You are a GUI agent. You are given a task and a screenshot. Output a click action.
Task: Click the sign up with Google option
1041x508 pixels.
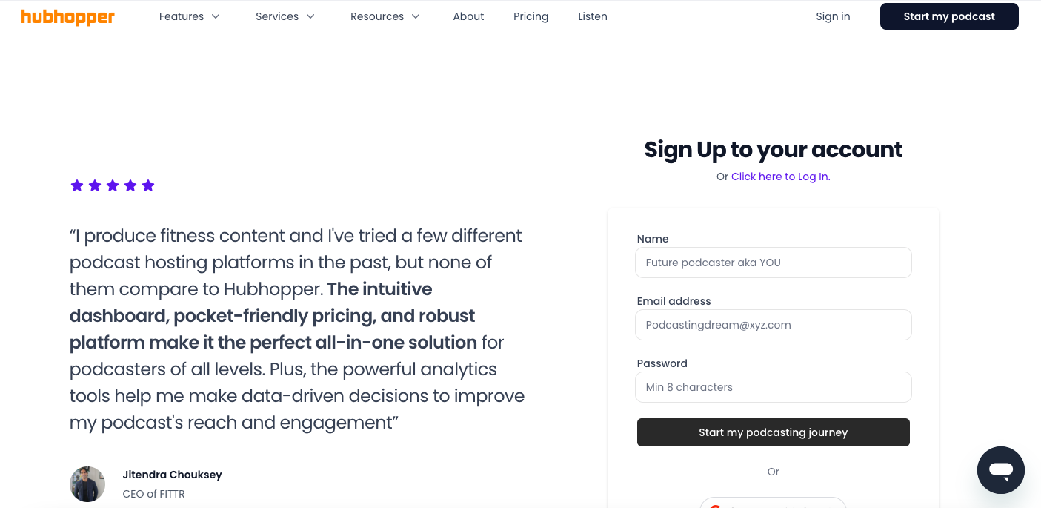(773, 504)
